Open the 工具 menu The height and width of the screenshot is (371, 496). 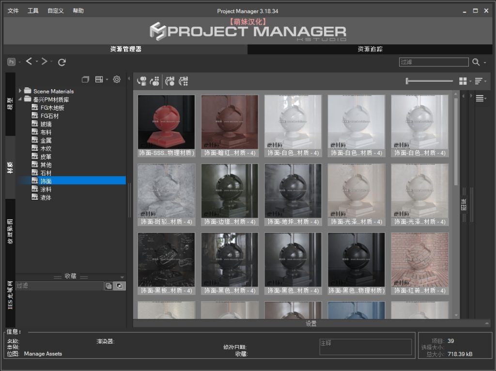(x=33, y=11)
